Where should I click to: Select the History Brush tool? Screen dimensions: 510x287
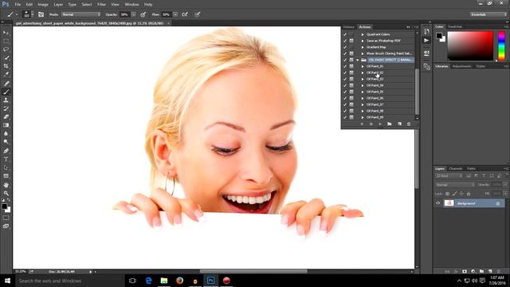[x=6, y=108]
